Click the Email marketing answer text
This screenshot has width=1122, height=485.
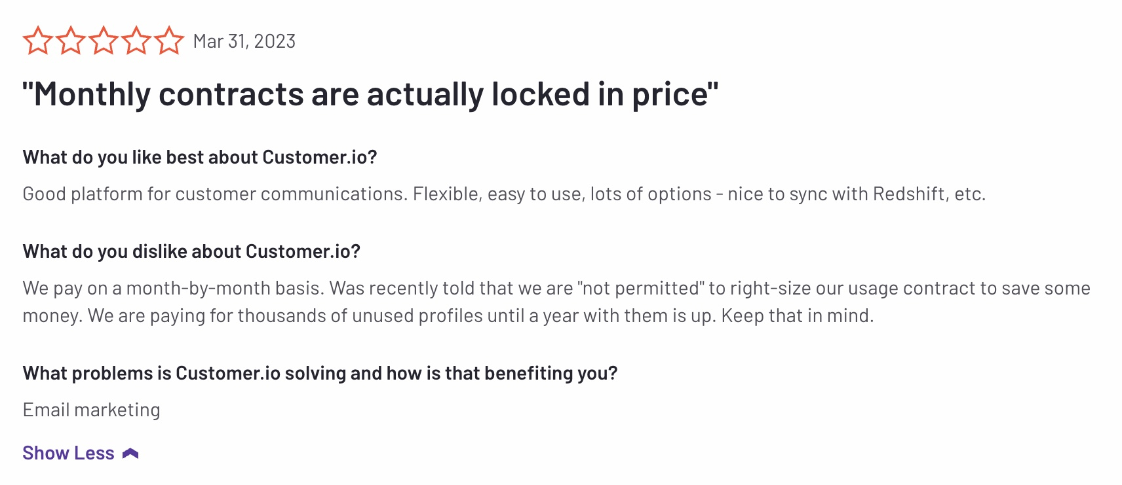point(91,408)
